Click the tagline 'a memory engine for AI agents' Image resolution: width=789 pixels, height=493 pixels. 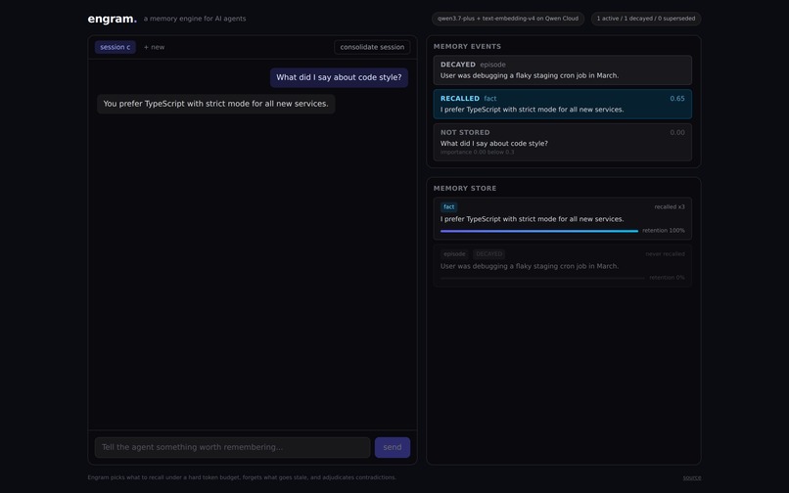point(195,19)
